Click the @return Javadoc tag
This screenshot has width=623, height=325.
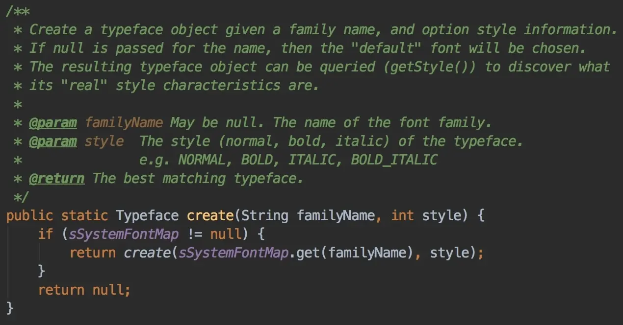click(x=57, y=178)
